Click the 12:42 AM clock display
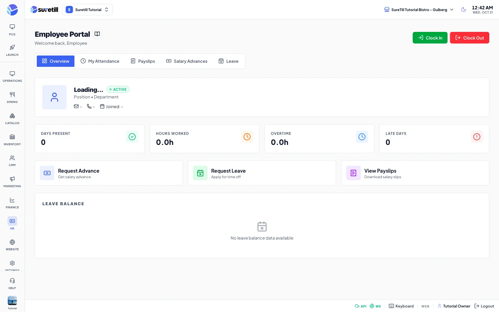Screen dimensions: 499x312 click(482, 8)
